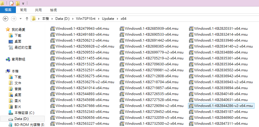Click icon of Windows6.1-KB2847311-x64.msu
This screenshot has width=259, height=127.
191,124
